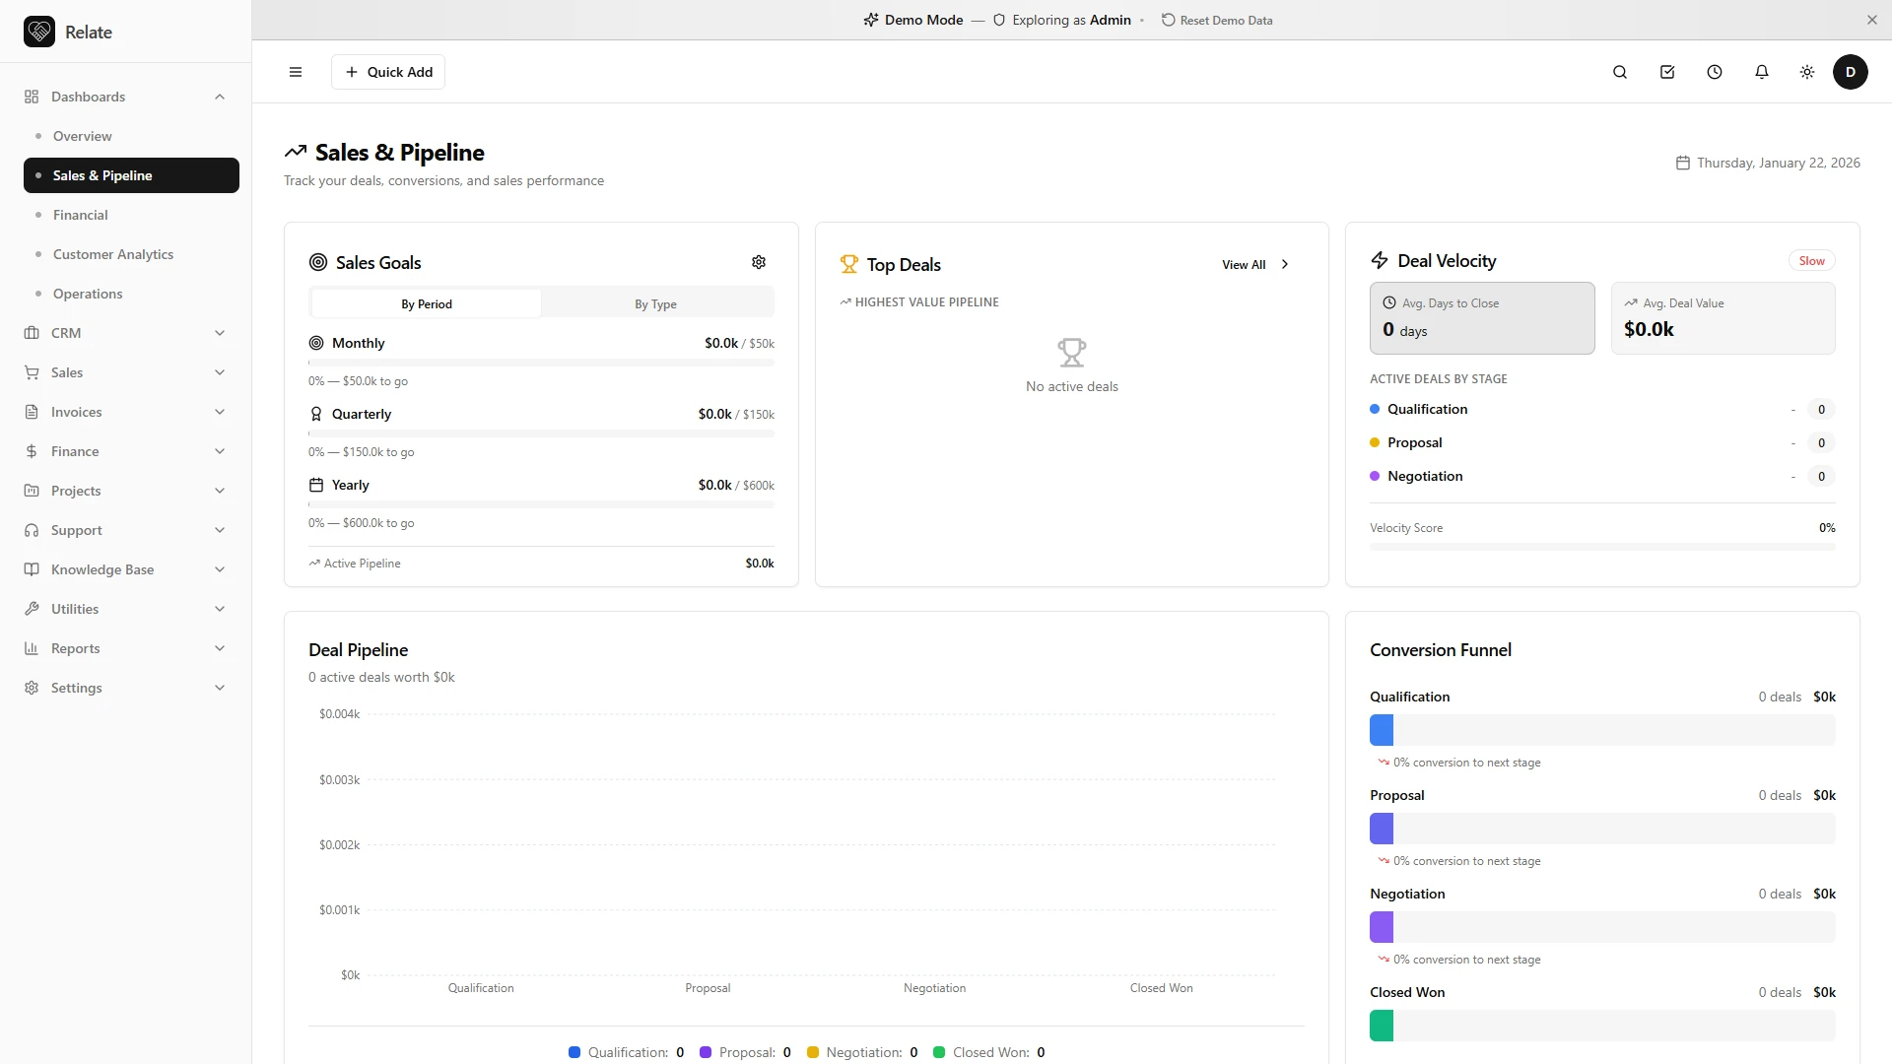This screenshot has height=1064, width=1892.
Task: Click the Negotiation stage row in Deal Velocity
Action: click(x=1602, y=476)
